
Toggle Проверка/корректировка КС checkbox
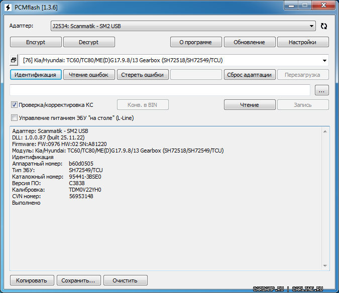tap(14, 105)
